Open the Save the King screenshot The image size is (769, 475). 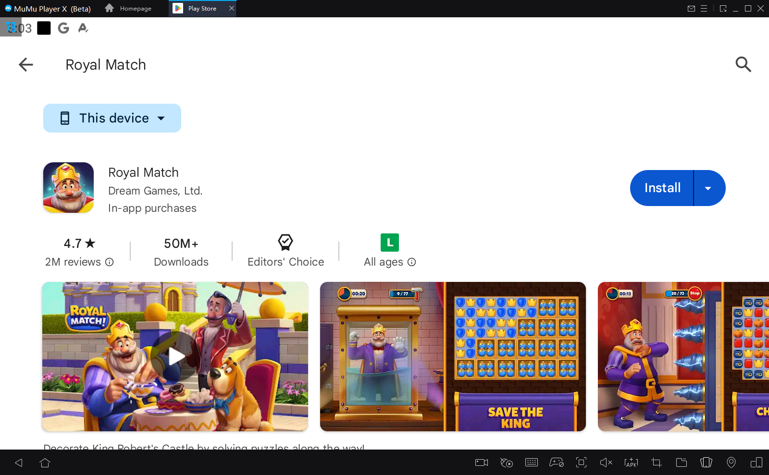pos(453,356)
